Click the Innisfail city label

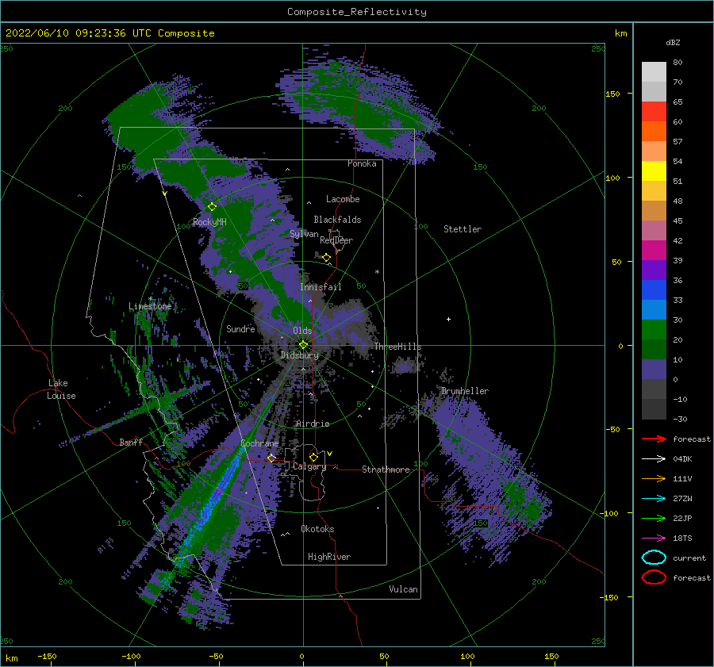(321, 287)
